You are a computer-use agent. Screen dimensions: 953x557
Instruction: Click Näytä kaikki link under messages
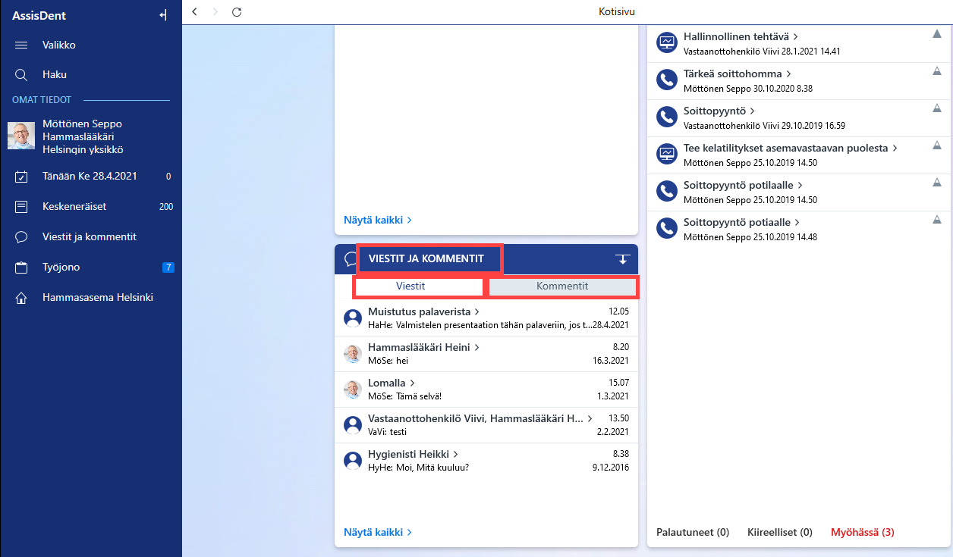click(x=378, y=532)
